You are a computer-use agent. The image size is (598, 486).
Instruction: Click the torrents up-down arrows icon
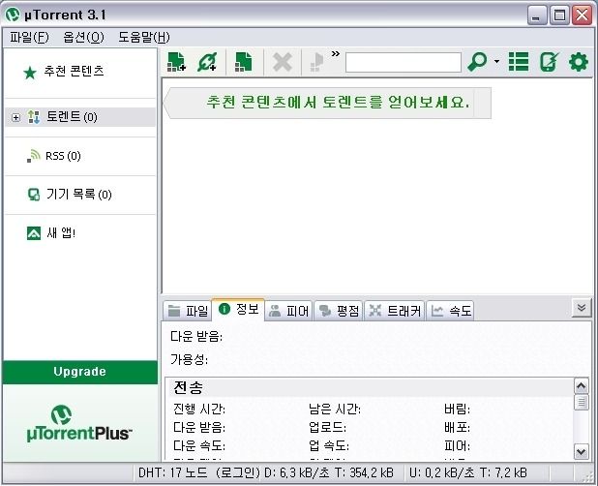click(34, 117)
